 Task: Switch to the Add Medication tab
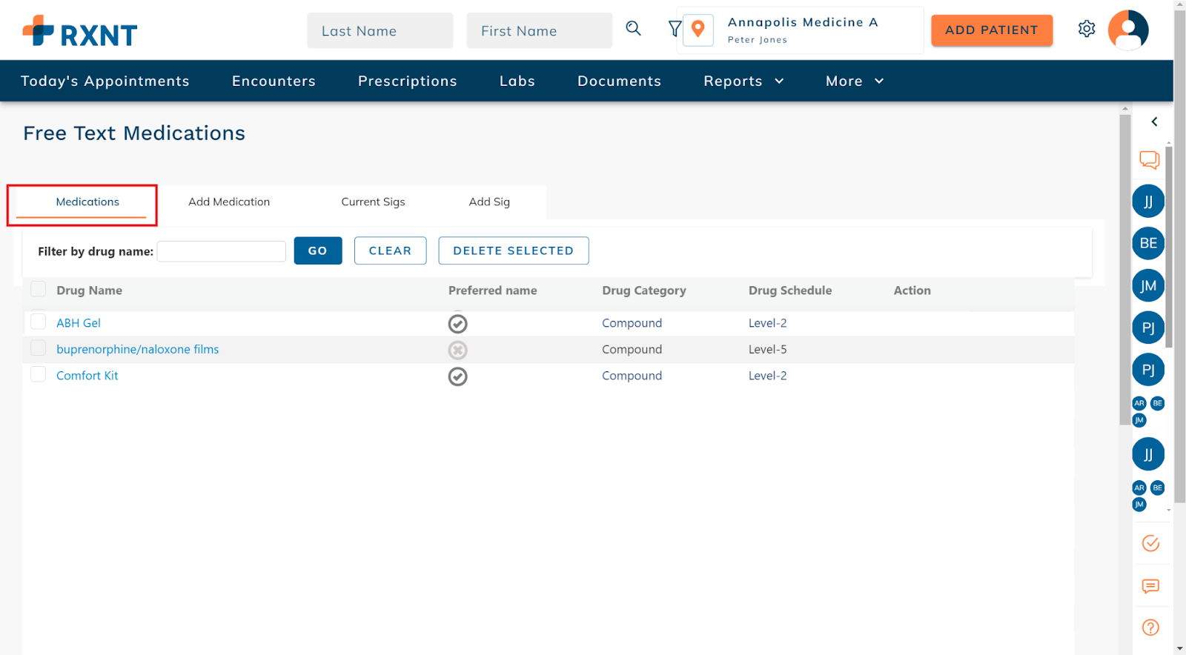tap(229, 202)
